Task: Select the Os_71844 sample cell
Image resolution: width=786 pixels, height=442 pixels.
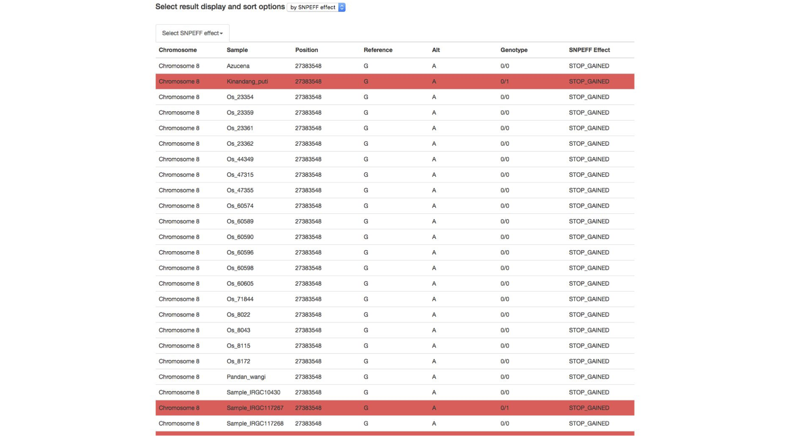Action: click(x=240, y=299)
